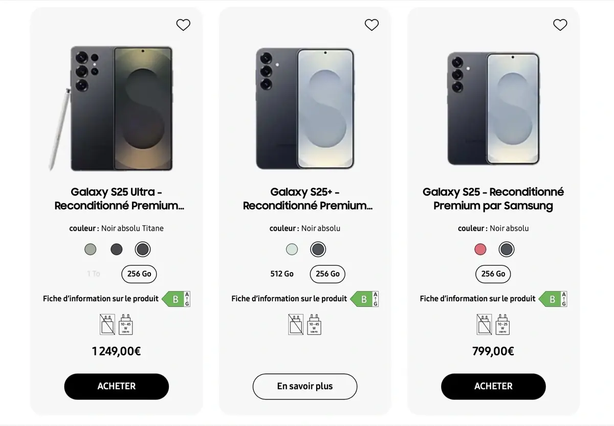Add Galaxy S25 Ultra to wishlist
The height and width of the screenshot is (426, 614).
[x=183, y=25]
